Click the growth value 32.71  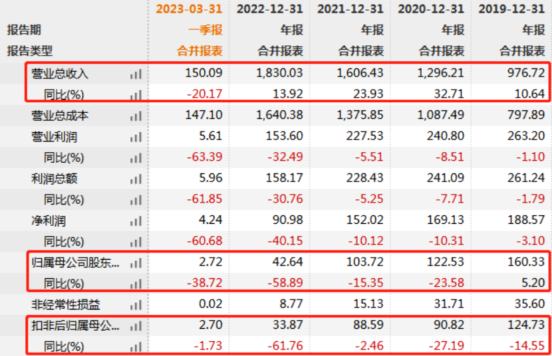click(x=449, y=94)
